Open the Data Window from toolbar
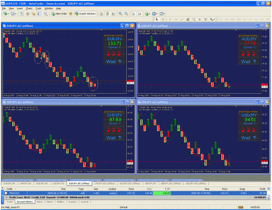This screenshot has height=210, width=272. click(x=27, y=13)
